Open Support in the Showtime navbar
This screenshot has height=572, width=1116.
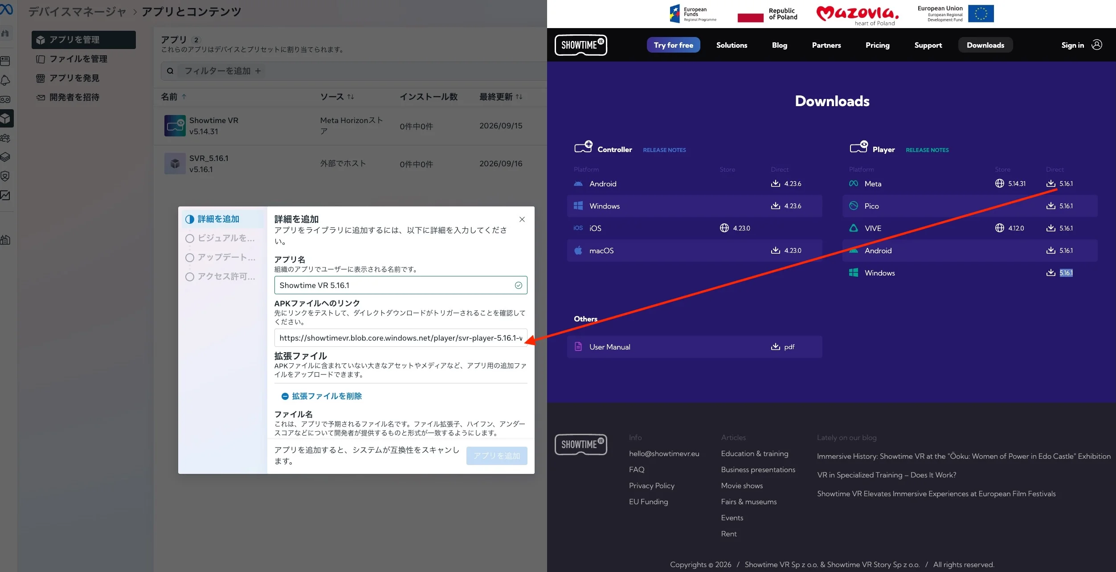click(928, 45)
